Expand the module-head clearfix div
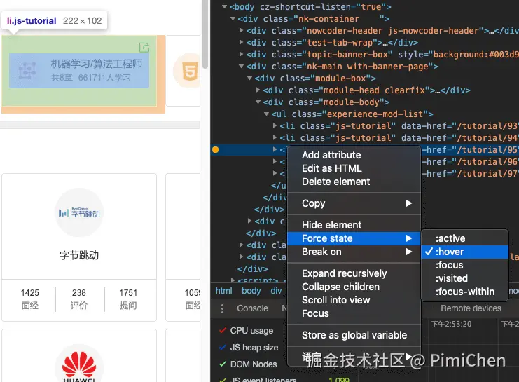The height and width of the screenshot is (382, 519). point(258,90)
